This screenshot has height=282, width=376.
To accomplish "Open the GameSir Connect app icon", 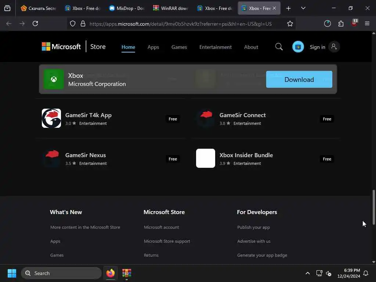I will (206, 118).
